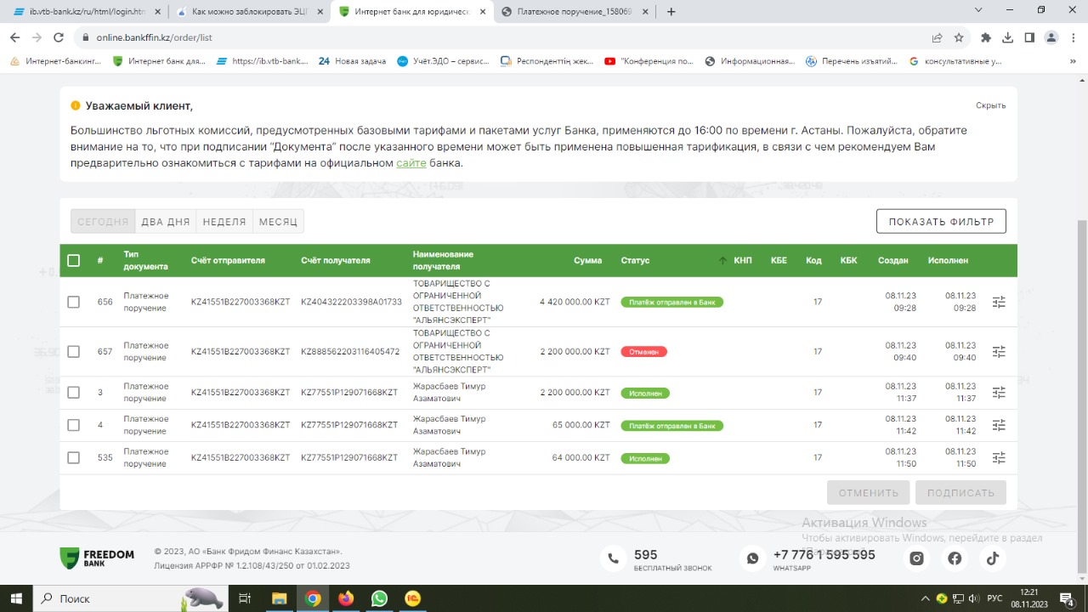Image resolution: width=1088 pixels, height=612 pixels.
Task: Click the Windows taskbar search box
Action: tap(132, 598)
